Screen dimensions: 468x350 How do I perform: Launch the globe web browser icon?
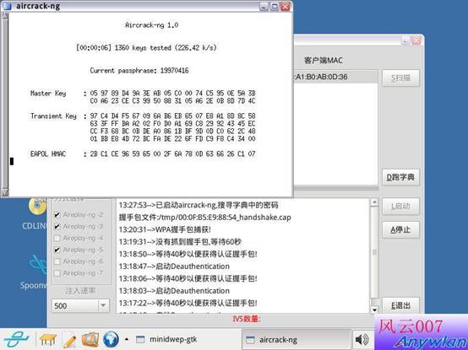(x=111, y=340)
